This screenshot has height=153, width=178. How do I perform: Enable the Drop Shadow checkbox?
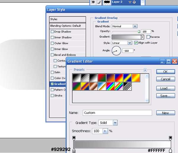click(52, 31)
